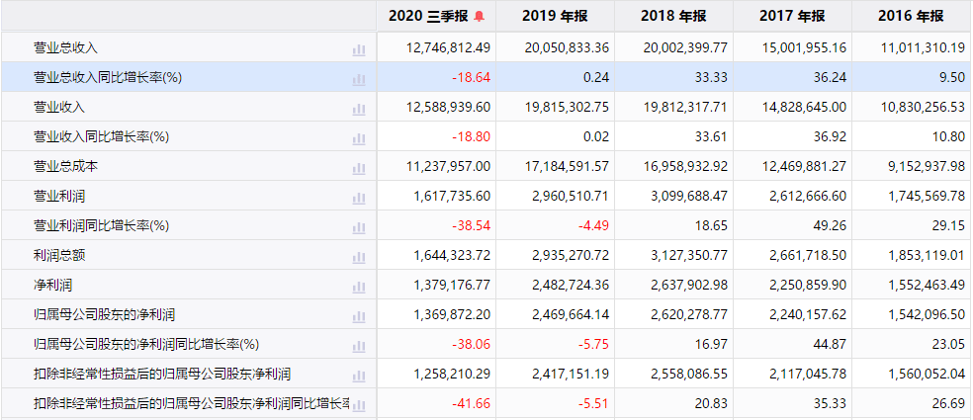Show the chart for 营业利润同比增长率(%) row
973x420 pixels.
point(359,226)
